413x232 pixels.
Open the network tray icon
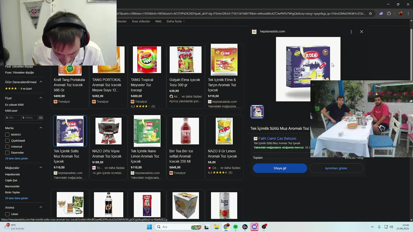pyautogui.click(x=386, y=227)
